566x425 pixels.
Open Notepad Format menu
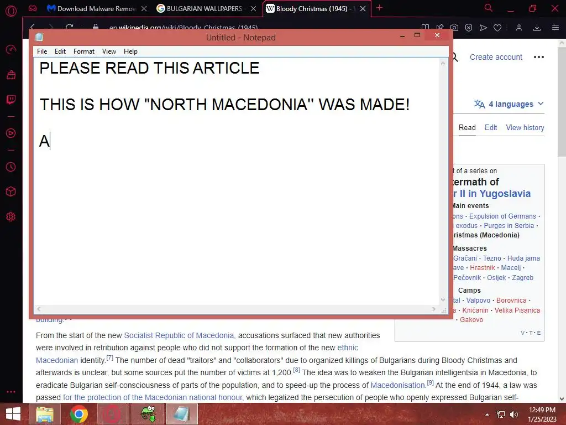(84, 51)
